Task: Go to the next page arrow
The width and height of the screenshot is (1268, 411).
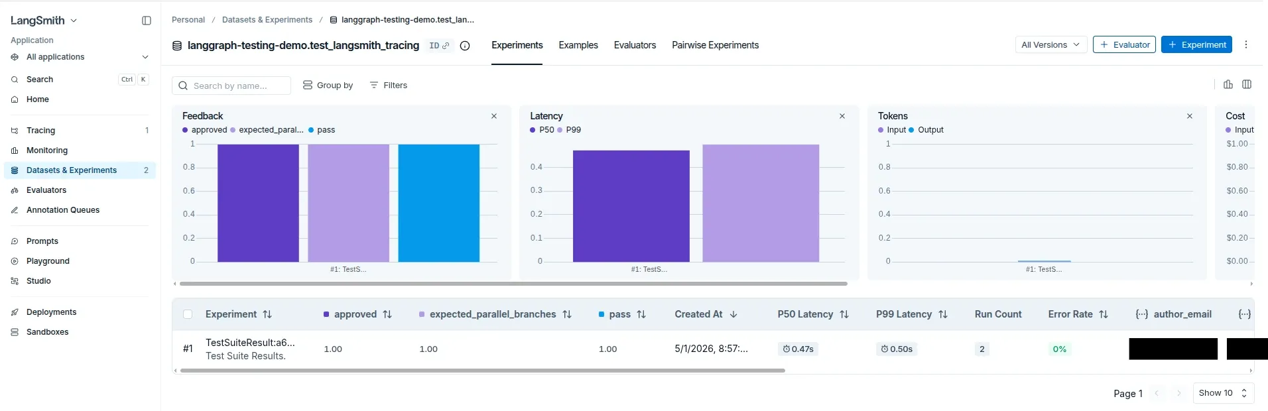Action: (1178, 393)
